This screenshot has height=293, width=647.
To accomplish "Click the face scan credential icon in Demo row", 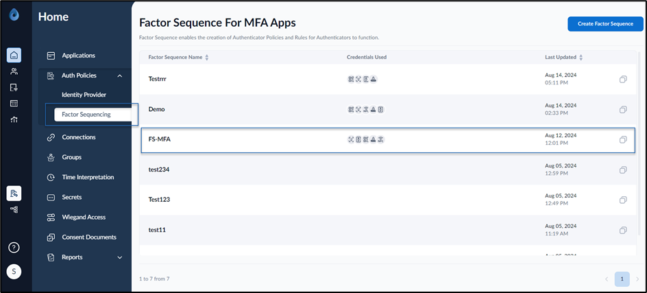I will (x=358, y=110).
